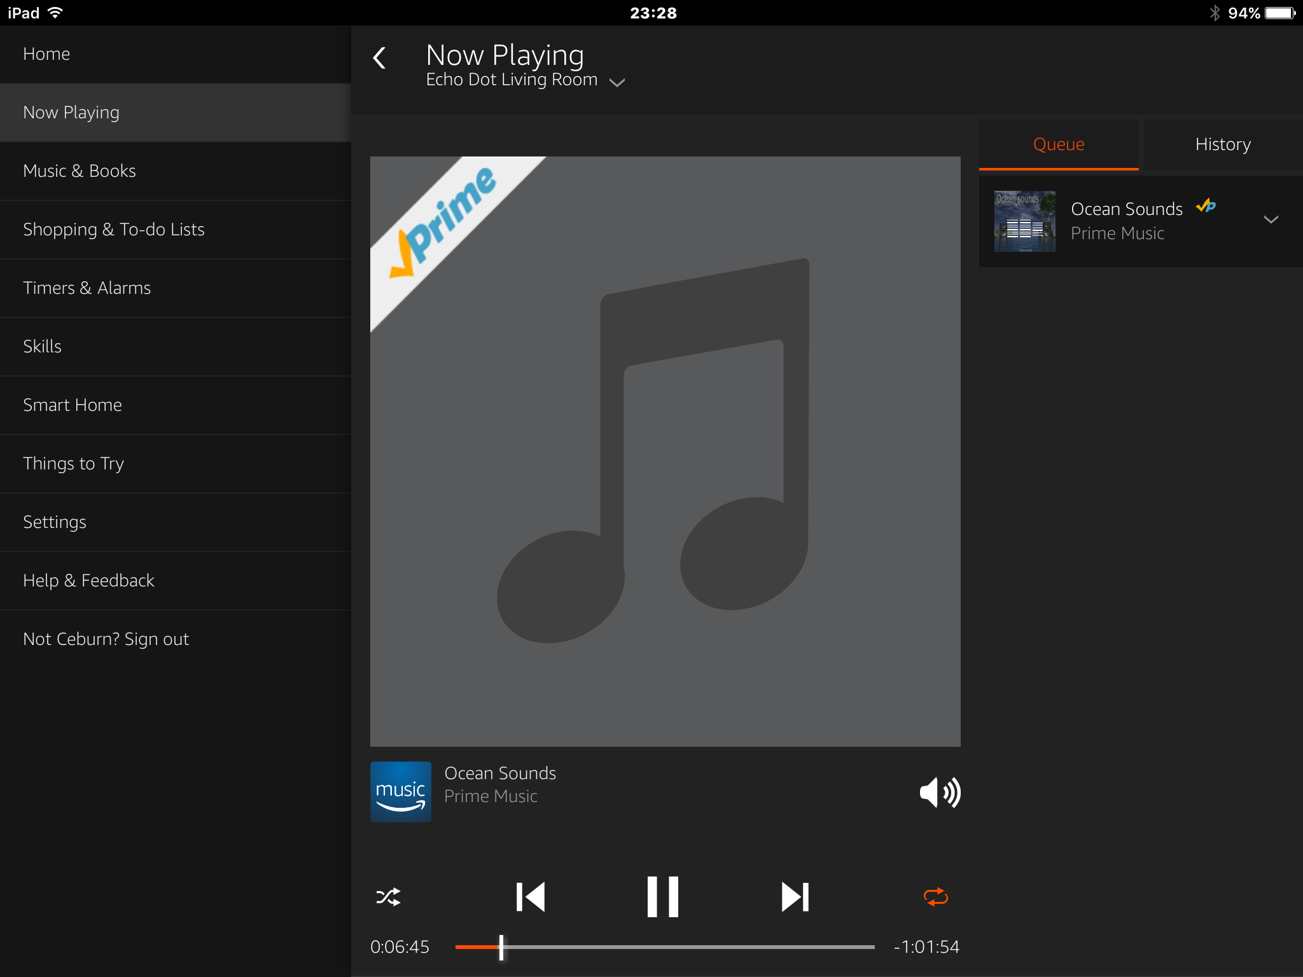This screenshot has width=1303, height=977.
Task: Open Home in the sidebar
Action: tap(176, 54)
